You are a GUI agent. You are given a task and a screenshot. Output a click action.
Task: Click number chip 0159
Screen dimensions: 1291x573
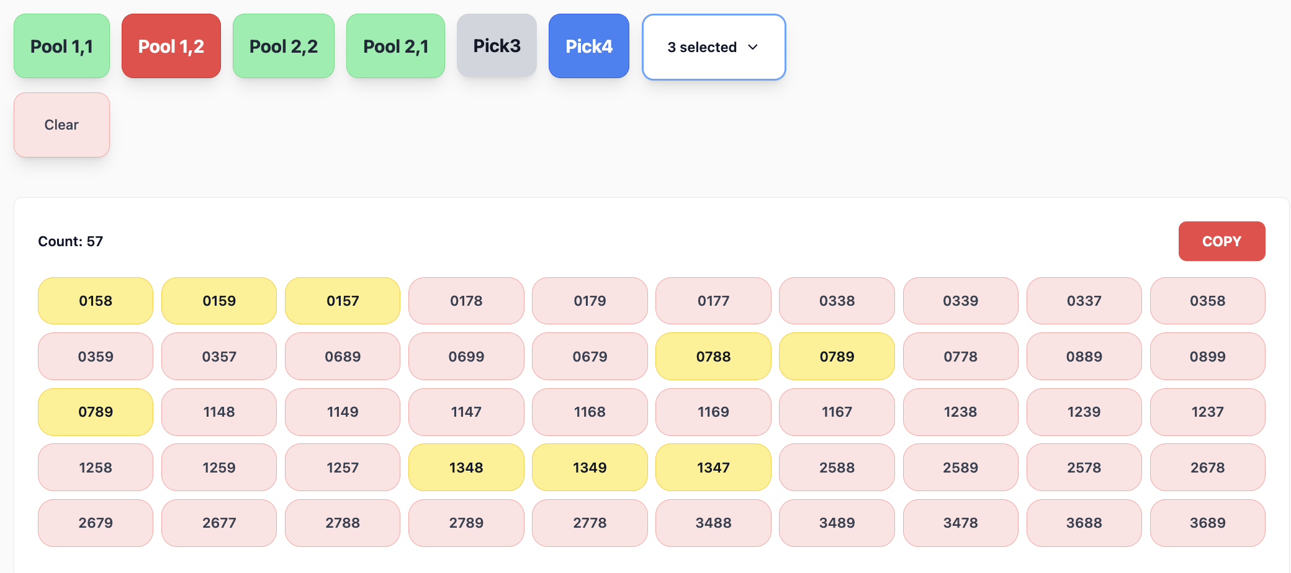point(219,301)
